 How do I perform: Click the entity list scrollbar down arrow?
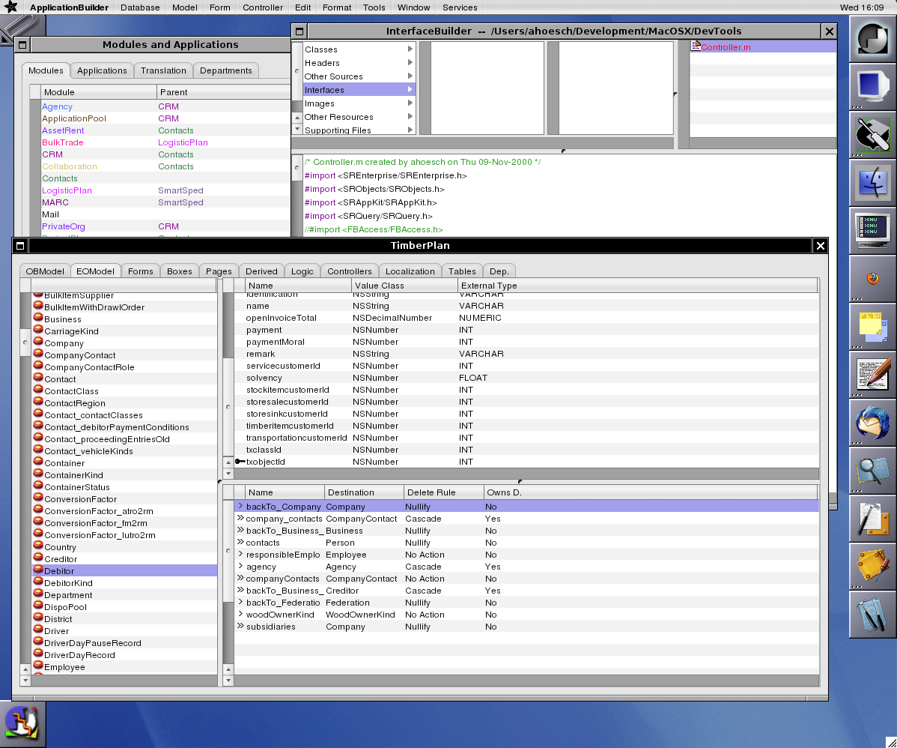click(x=25, y=680)
